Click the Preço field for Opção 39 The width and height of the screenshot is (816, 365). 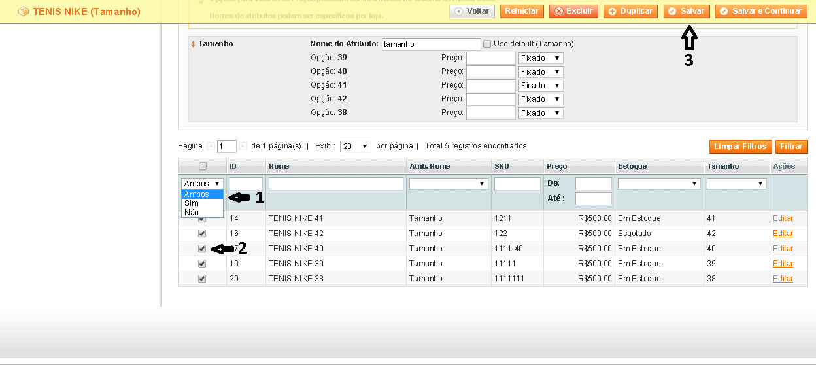click(x=491, y=58)
